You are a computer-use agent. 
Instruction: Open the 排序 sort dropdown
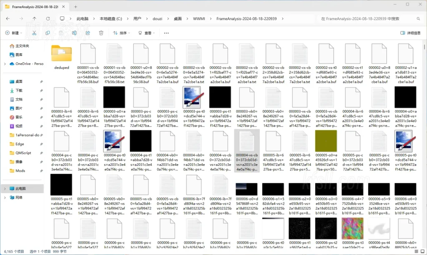pos(121,32)
